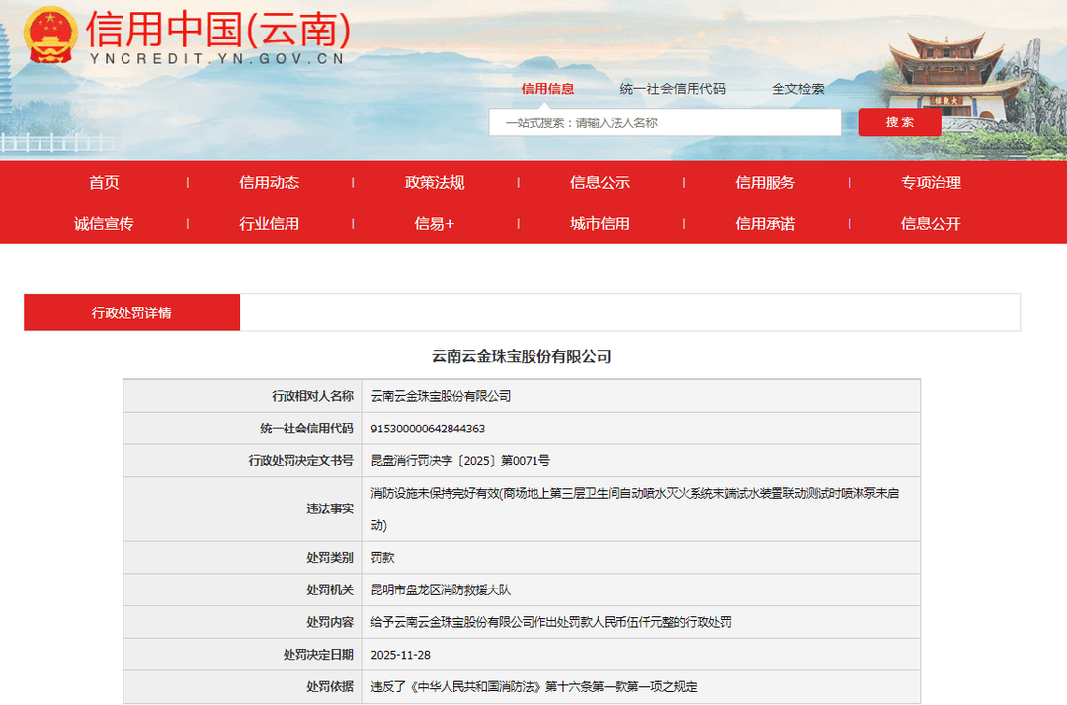Open the 首页 navigation item
The width and height of the screenshot is (1067, 705).
104,183
